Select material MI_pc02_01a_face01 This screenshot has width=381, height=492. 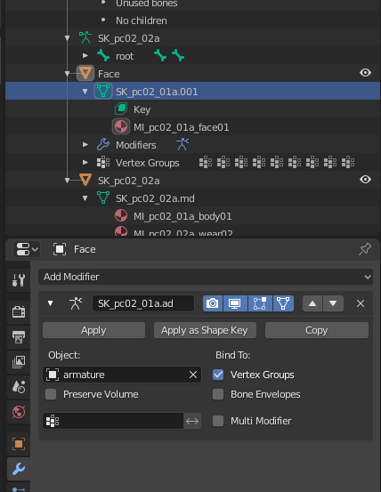181,127
